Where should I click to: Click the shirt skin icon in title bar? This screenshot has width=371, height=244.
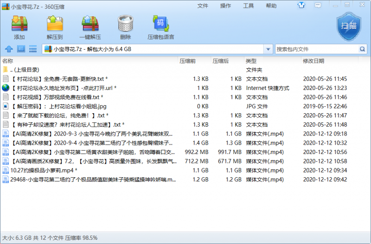(x=302, y=6)
